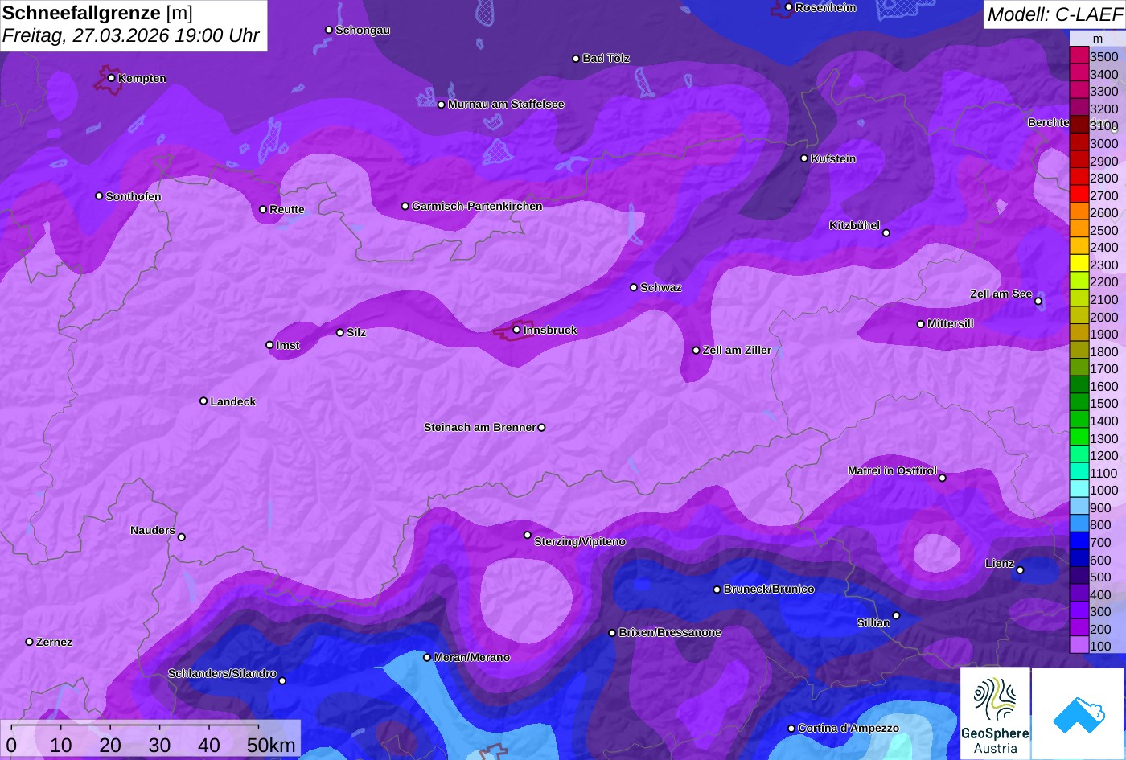The width and height of the screenshot is (1126, 760).
Task: Click the Kitzbühel marker dot
Action: pos(886,233)
